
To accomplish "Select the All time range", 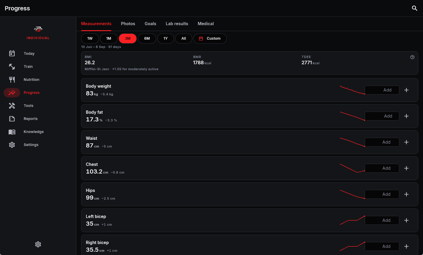I will pos(184,39).
